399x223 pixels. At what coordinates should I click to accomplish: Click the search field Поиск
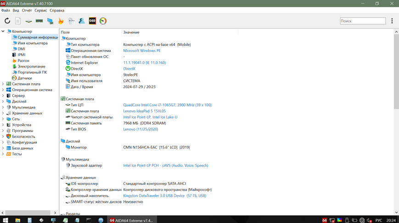coord(363,21)
